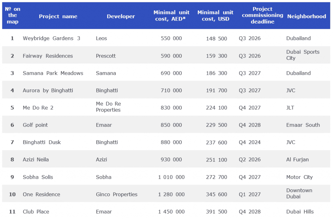Click the developer cell 'Me Do Re Properties'

point(108,107)
